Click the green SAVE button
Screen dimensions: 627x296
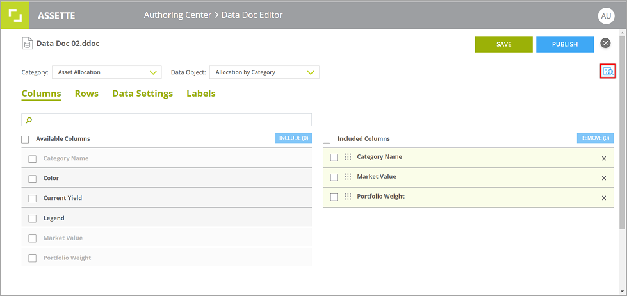tap(504, 44)
